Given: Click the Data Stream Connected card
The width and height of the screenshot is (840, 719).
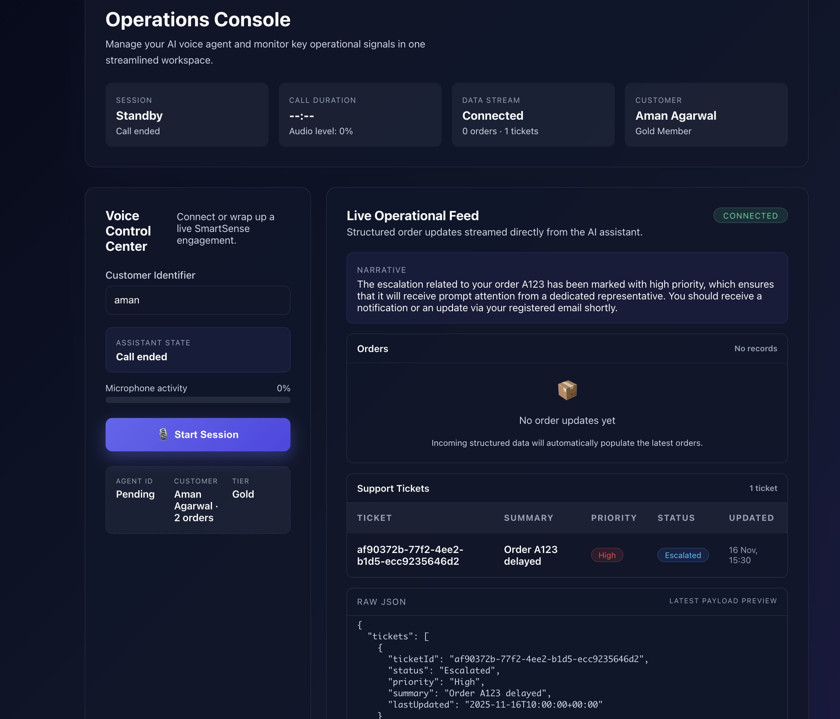Looking at the screenshot, I should click(533, 115).
